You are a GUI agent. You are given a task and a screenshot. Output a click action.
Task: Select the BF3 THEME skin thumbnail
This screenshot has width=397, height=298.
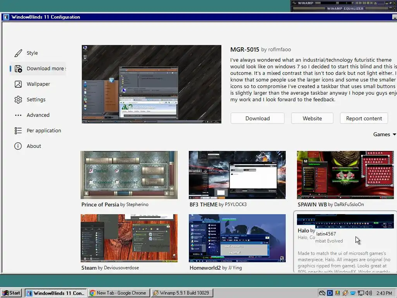click(237, 175)
